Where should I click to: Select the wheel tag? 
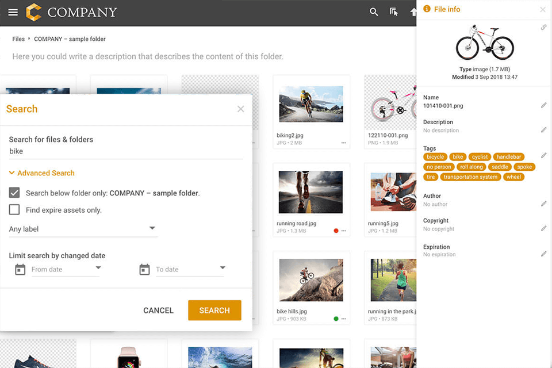[513, 177]
